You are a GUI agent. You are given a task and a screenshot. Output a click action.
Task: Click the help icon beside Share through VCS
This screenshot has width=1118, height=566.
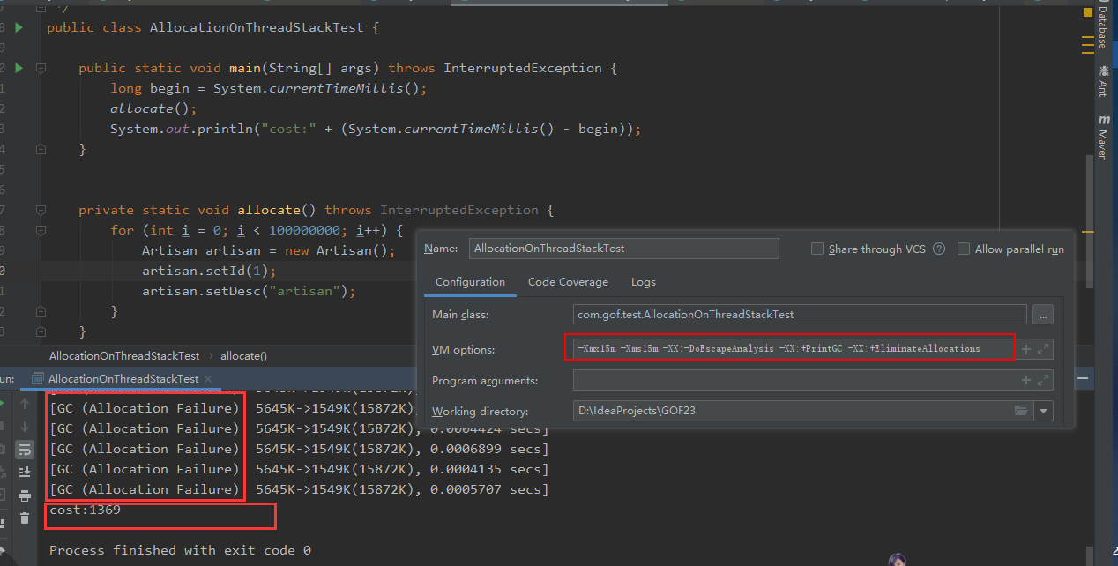coord(939,249)
